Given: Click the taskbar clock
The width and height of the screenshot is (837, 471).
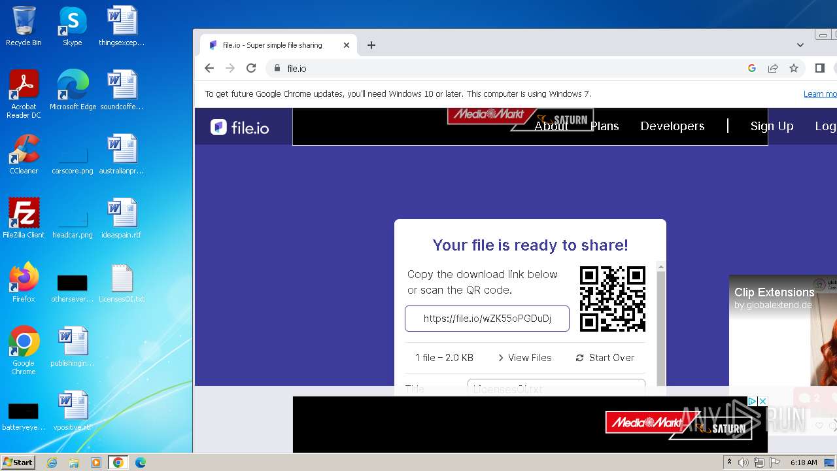Looking at the screenshot, I should click(804, 462).
